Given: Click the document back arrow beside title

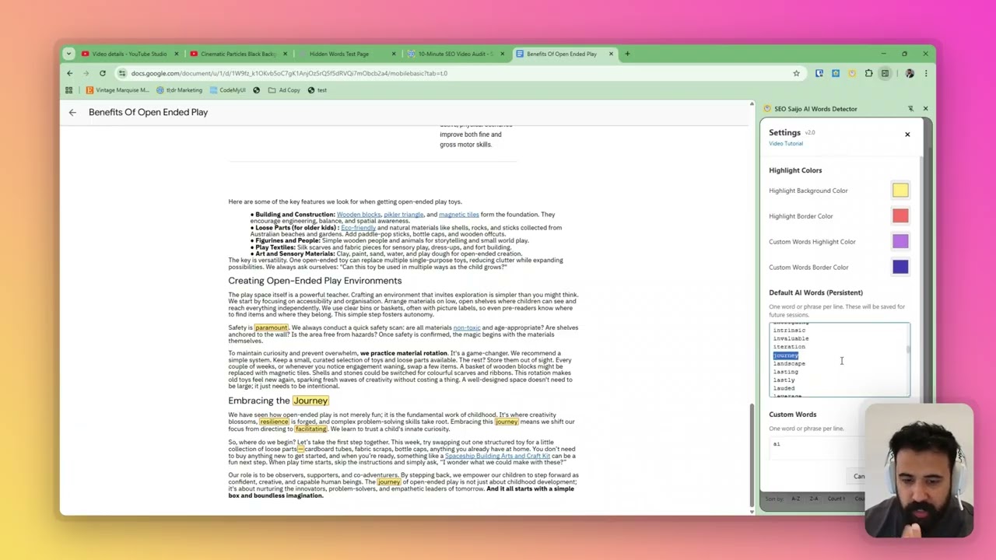Looking at the screenshot, I should (72, 112).
